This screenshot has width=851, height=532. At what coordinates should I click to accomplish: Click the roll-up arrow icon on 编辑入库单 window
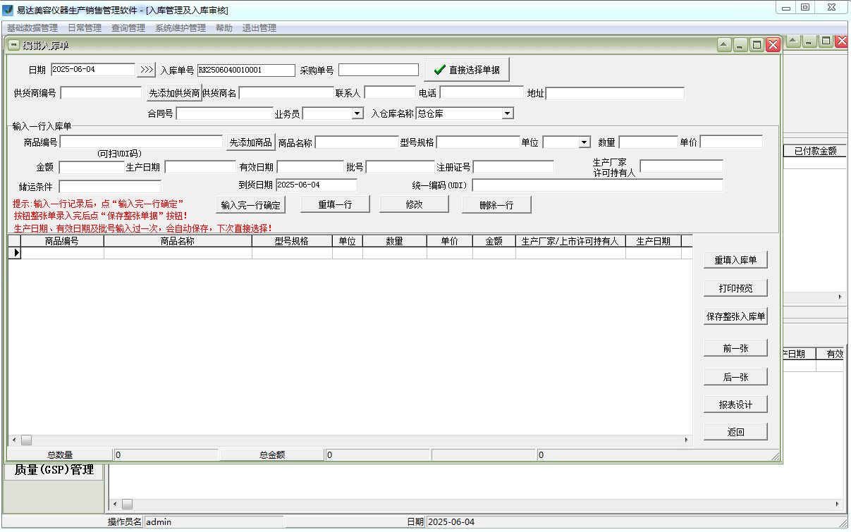[723, 44]
